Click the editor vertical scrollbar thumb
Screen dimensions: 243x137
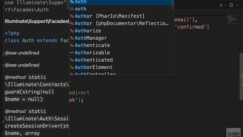241,76
